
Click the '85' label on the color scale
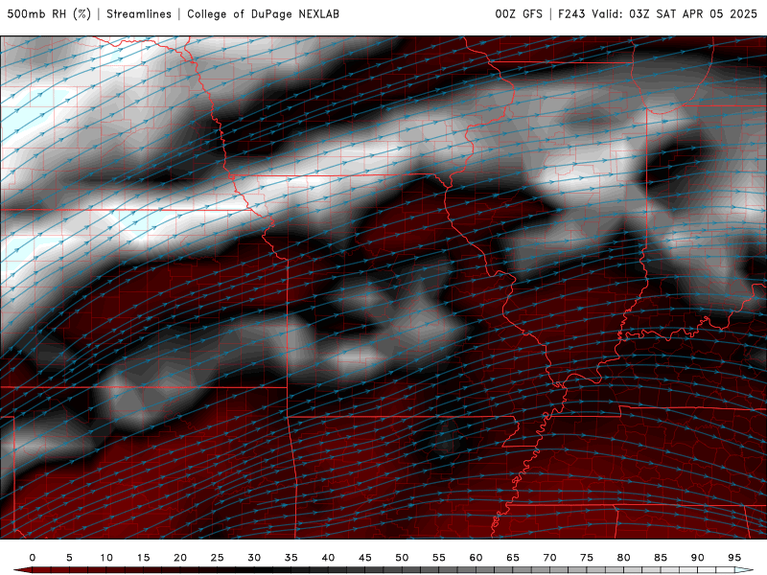pos(661,558)
